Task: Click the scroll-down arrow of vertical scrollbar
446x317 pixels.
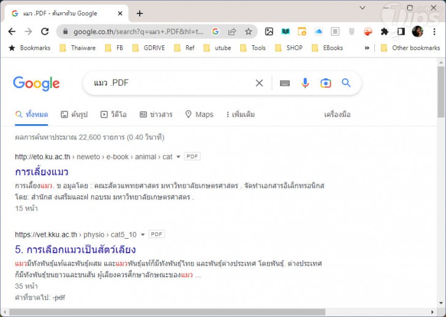Action: 441,303
